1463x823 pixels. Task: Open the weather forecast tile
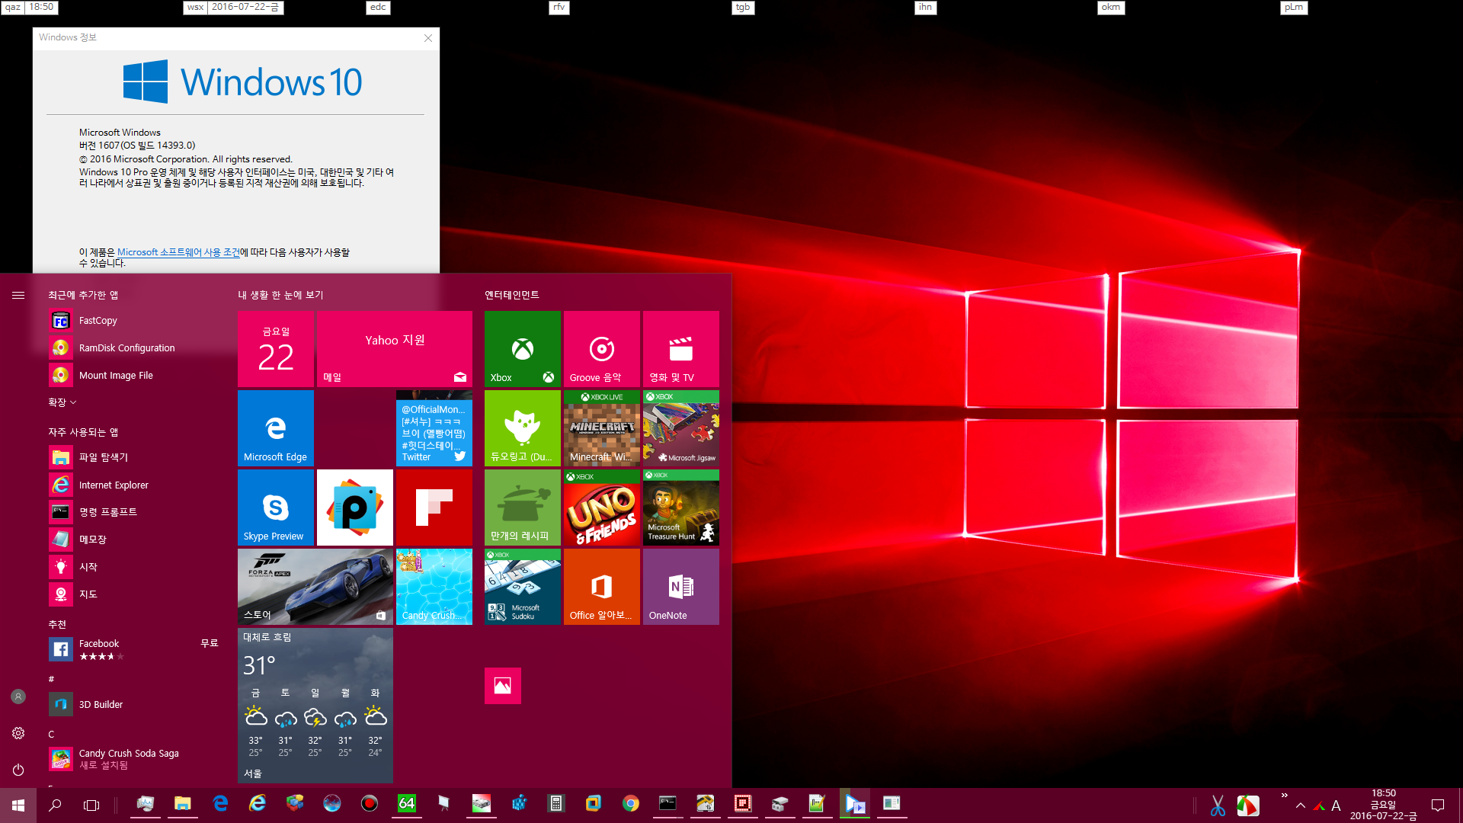[x=315, y=705]
